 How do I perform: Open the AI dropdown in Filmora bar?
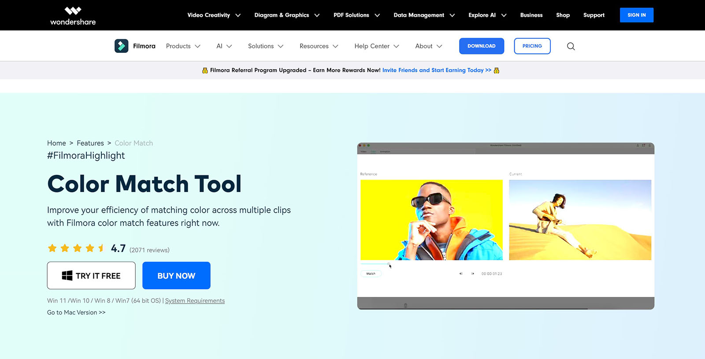[x=224, y=46]
